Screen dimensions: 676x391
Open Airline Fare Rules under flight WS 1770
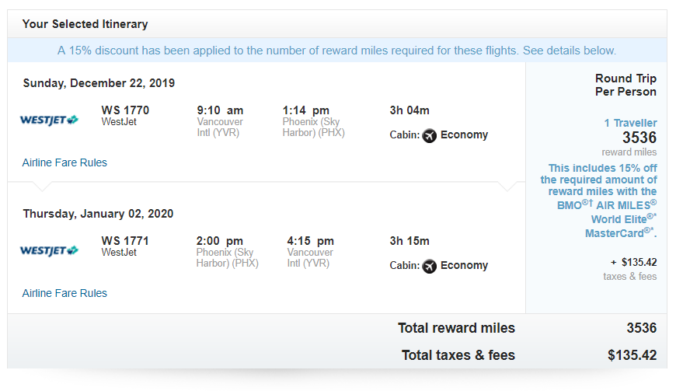64,162
